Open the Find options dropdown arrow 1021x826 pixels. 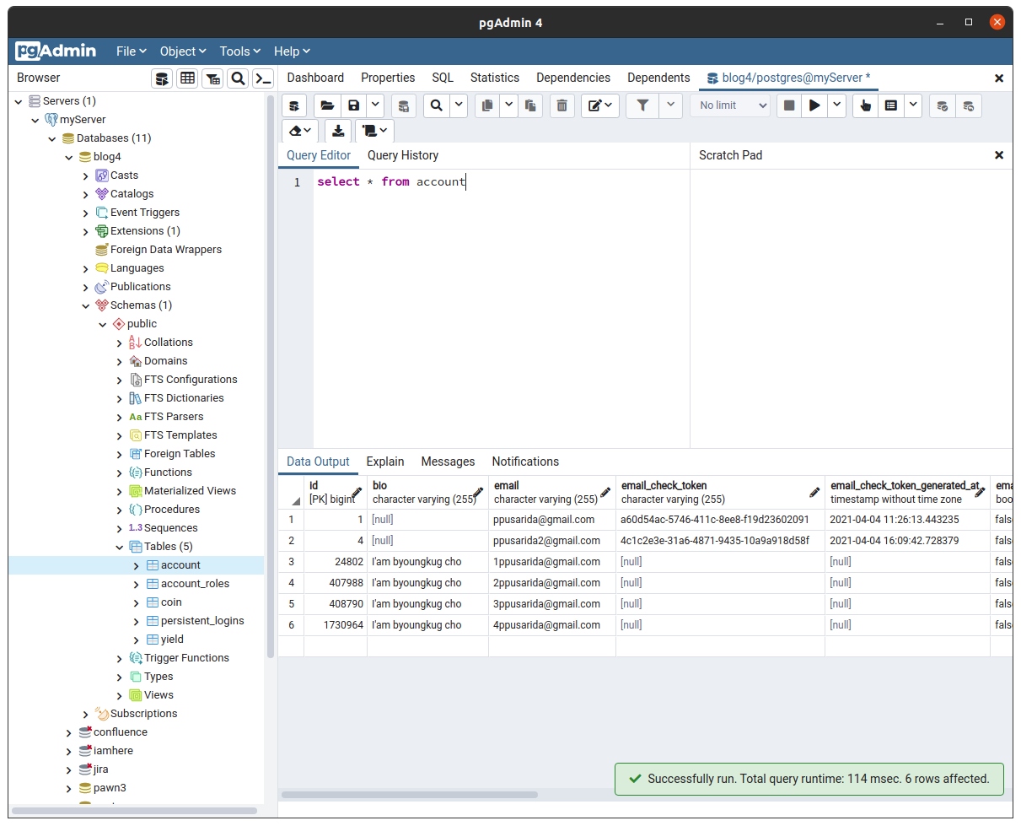coord(459,105)
